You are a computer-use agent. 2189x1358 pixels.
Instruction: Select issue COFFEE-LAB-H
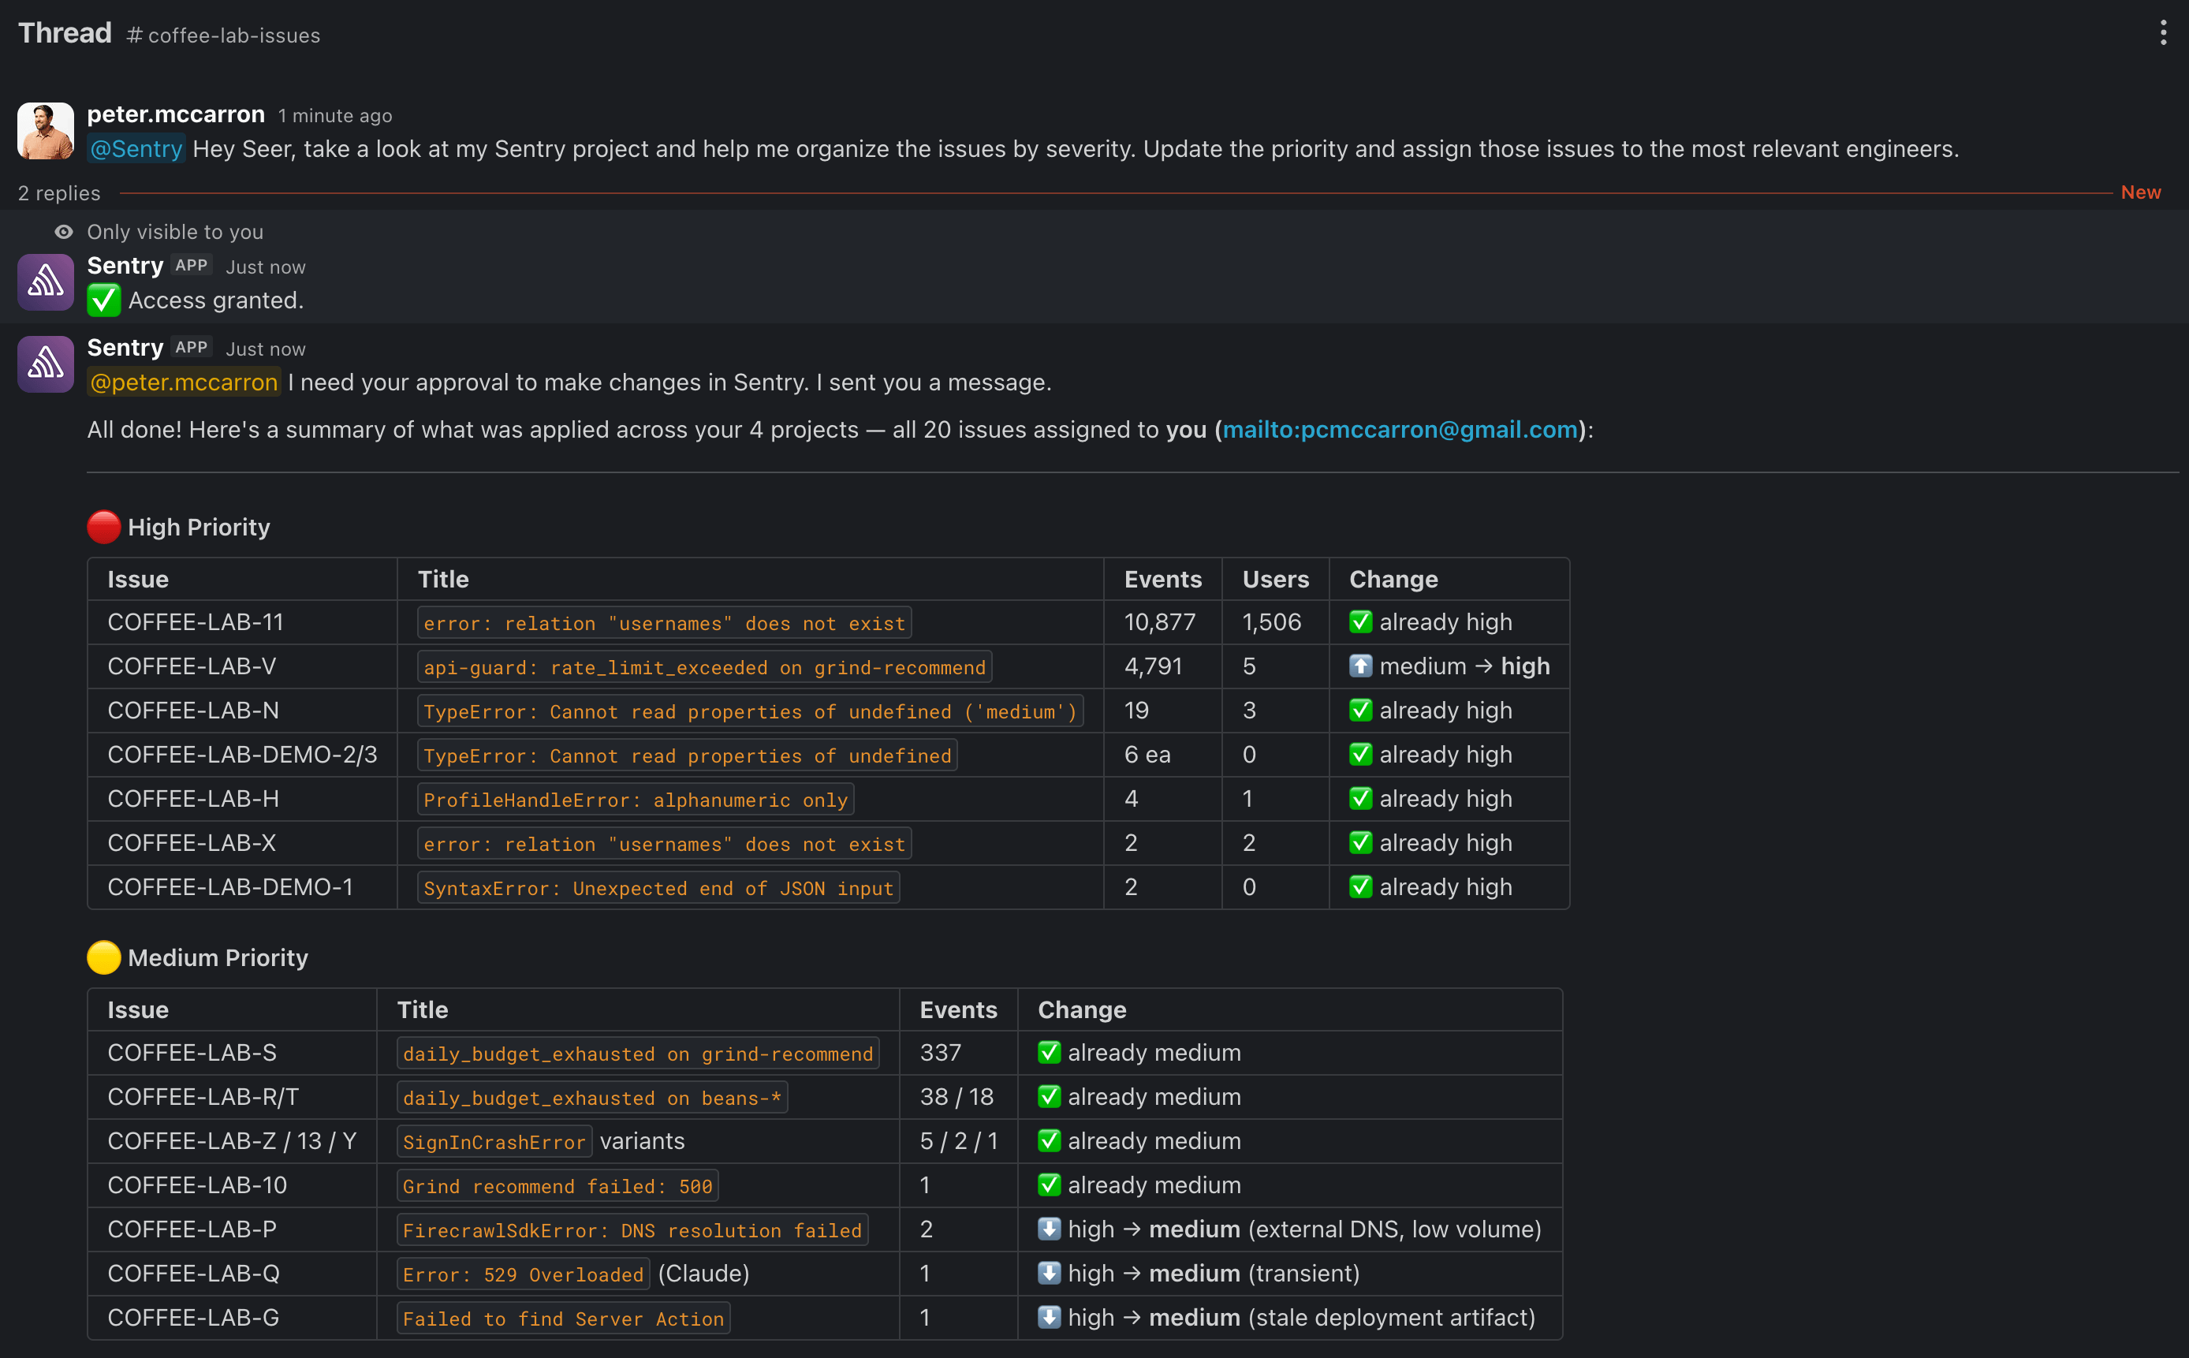[193, 798]
